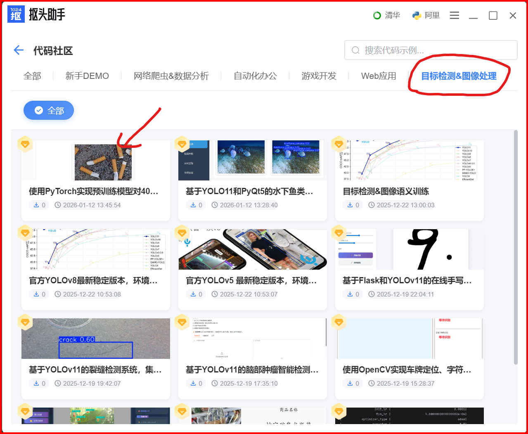The width and height of the screenshot is (528, 434).
Task: Click download icon on the 脑部肿瘤 card
Action: tap(193, 383)
